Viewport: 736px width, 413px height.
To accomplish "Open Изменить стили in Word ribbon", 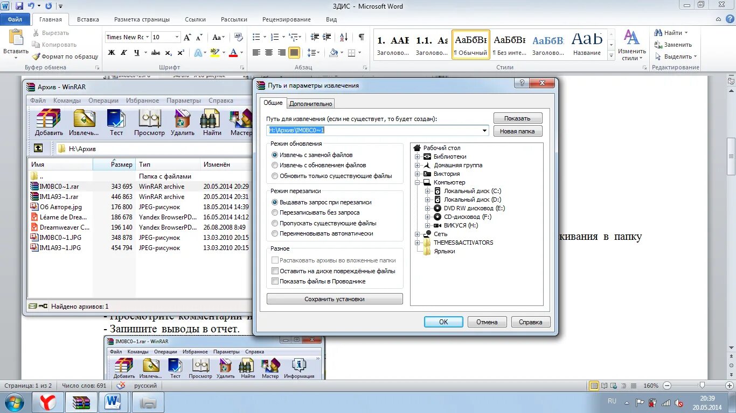I will coord(631,45).
